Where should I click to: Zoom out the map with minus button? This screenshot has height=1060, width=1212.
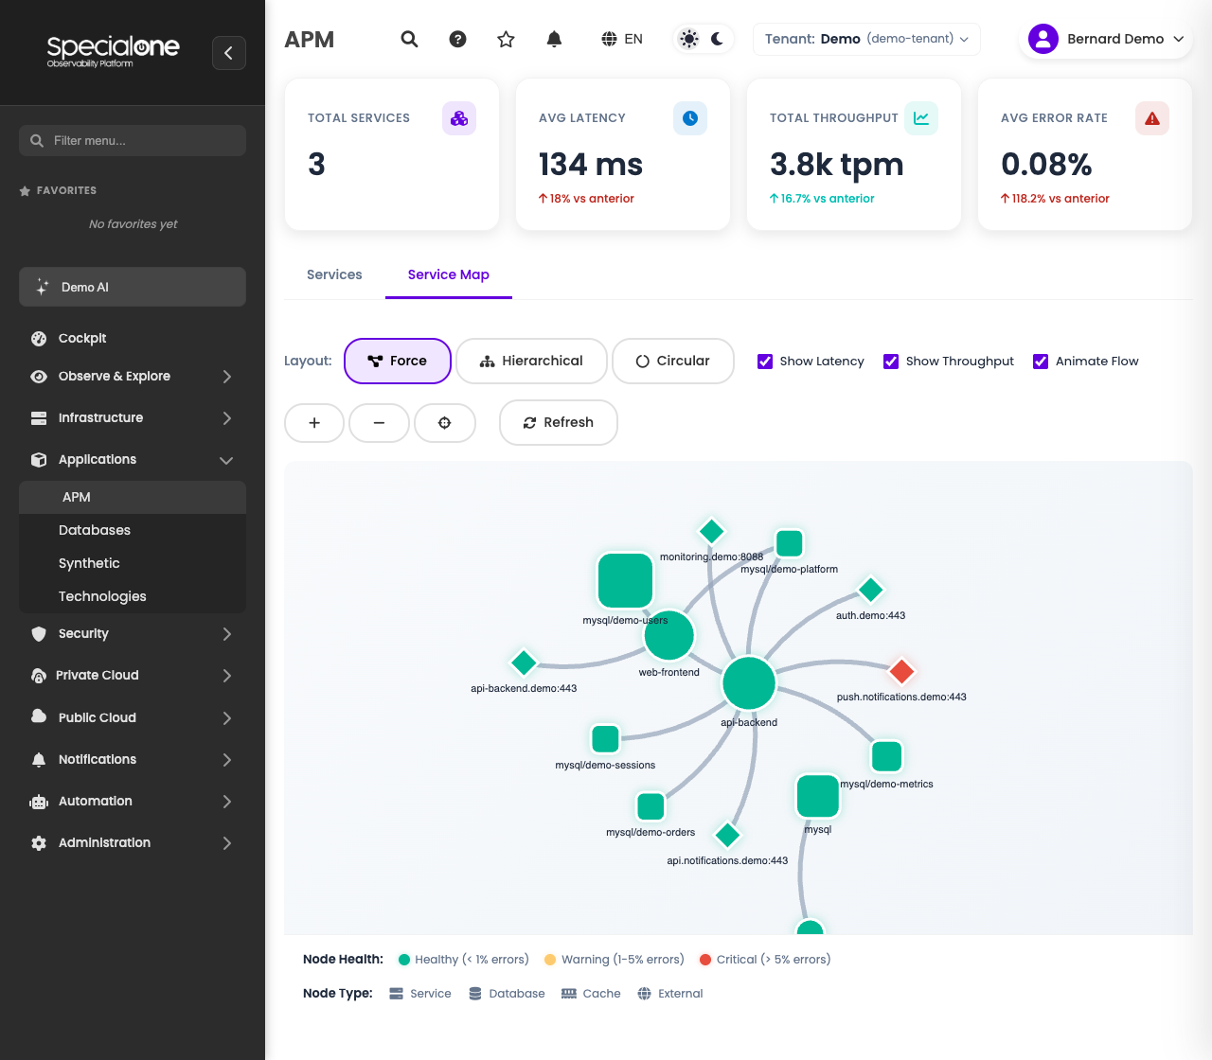[x=379, y=422]
